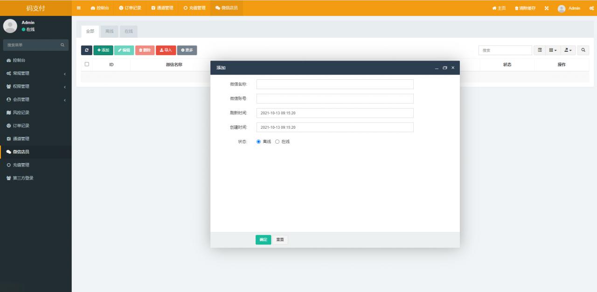Open the settings gears icon at top right
The image size is (597, 292).
(591, 8)
